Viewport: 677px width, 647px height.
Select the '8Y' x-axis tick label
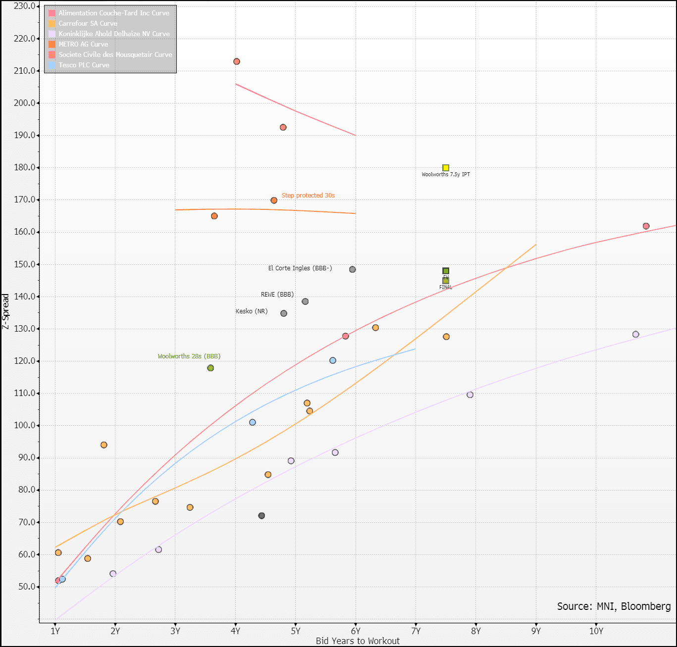(x=476, y=631)
